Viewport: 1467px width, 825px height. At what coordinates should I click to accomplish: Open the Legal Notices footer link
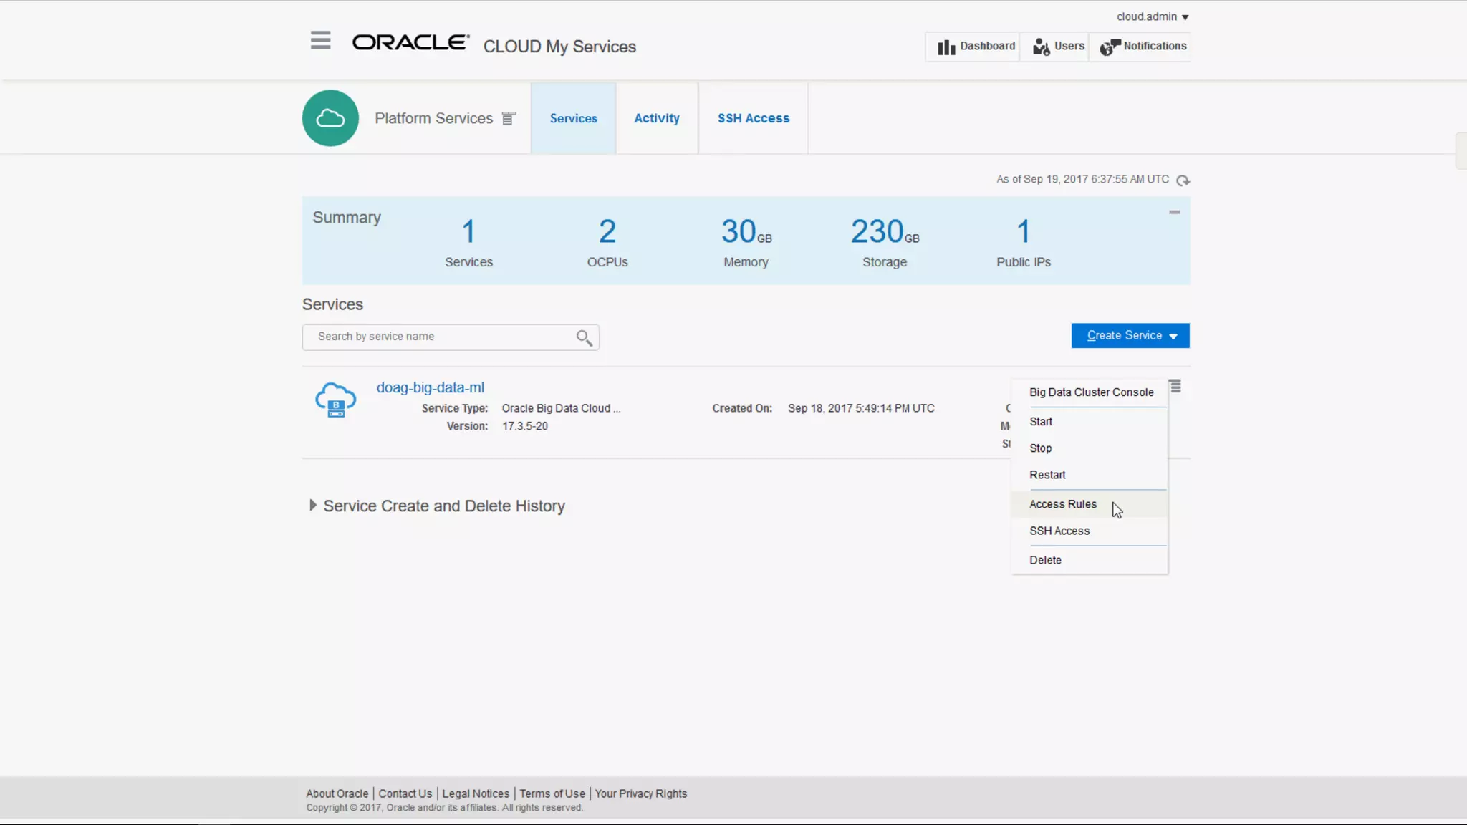coord(475,793)
